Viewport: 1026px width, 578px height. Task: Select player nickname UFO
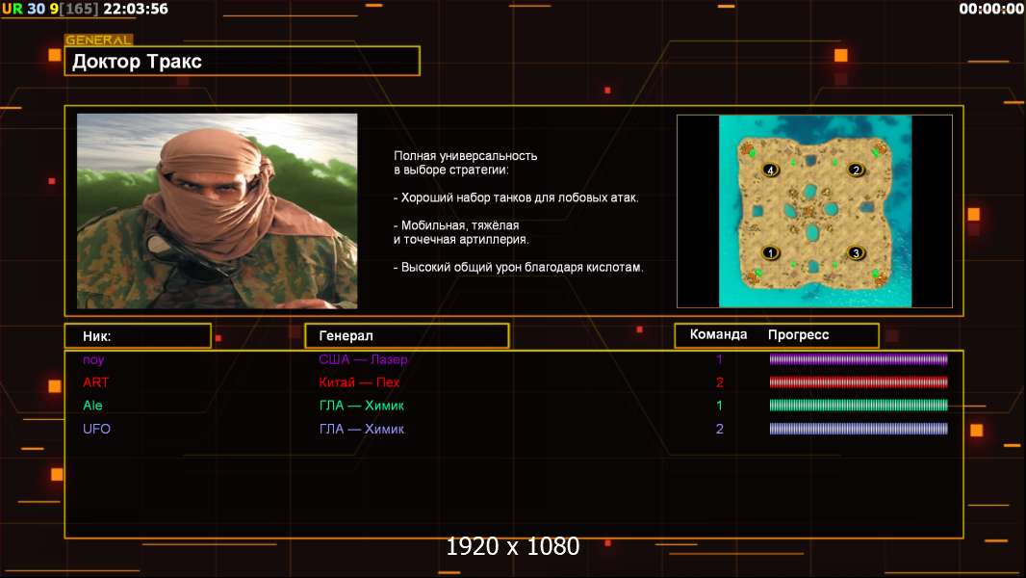click(97, 429)
